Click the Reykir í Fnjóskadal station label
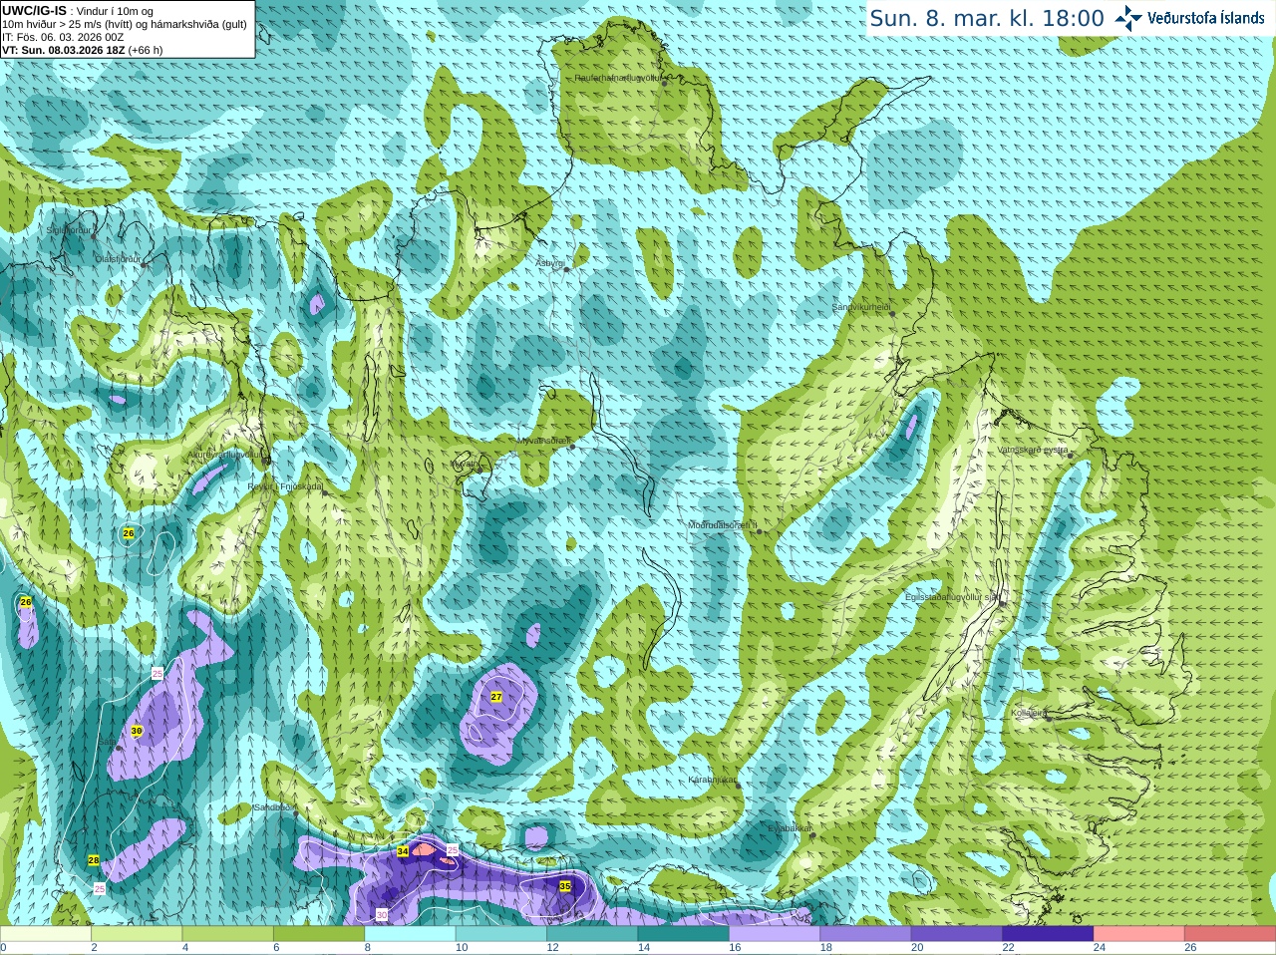The width and height of the screenshot is (1276, 955). pyautogui.click(x=285, y=486)
